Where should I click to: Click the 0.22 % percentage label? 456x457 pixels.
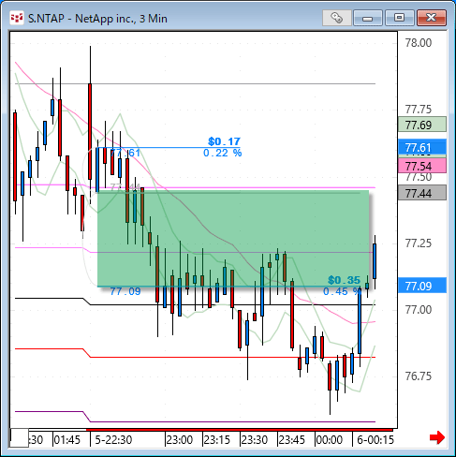pyautogui.click(x=223, y=153)
